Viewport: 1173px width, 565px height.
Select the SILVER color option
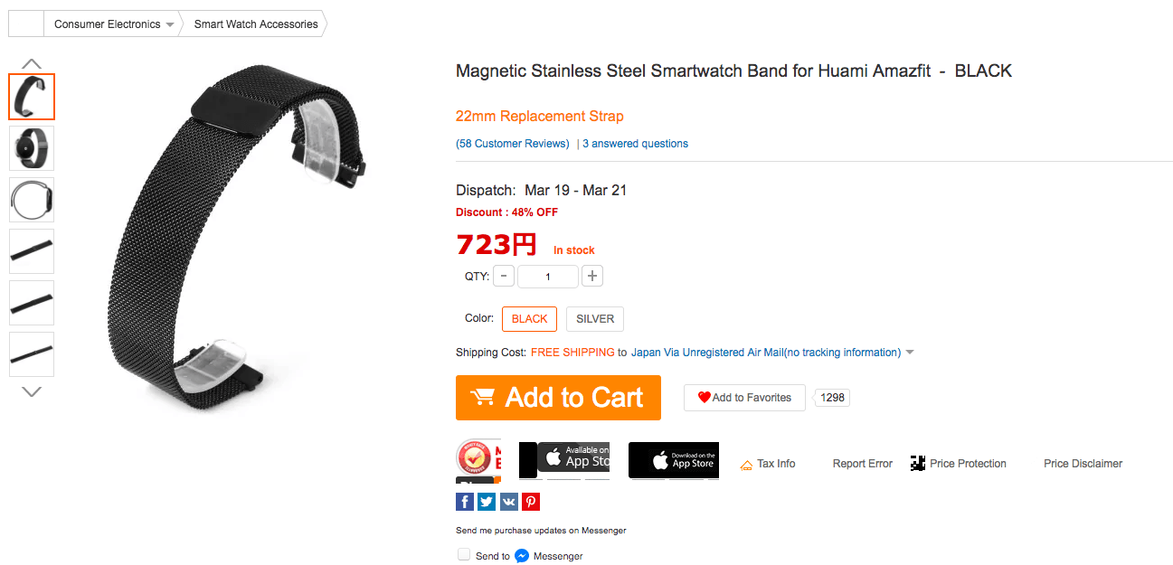coord(595,319)
